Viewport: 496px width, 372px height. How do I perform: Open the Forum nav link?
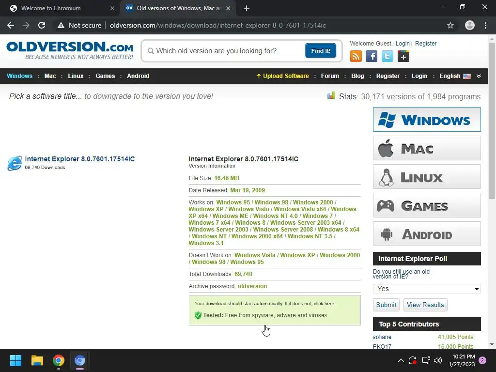point(330,76)
